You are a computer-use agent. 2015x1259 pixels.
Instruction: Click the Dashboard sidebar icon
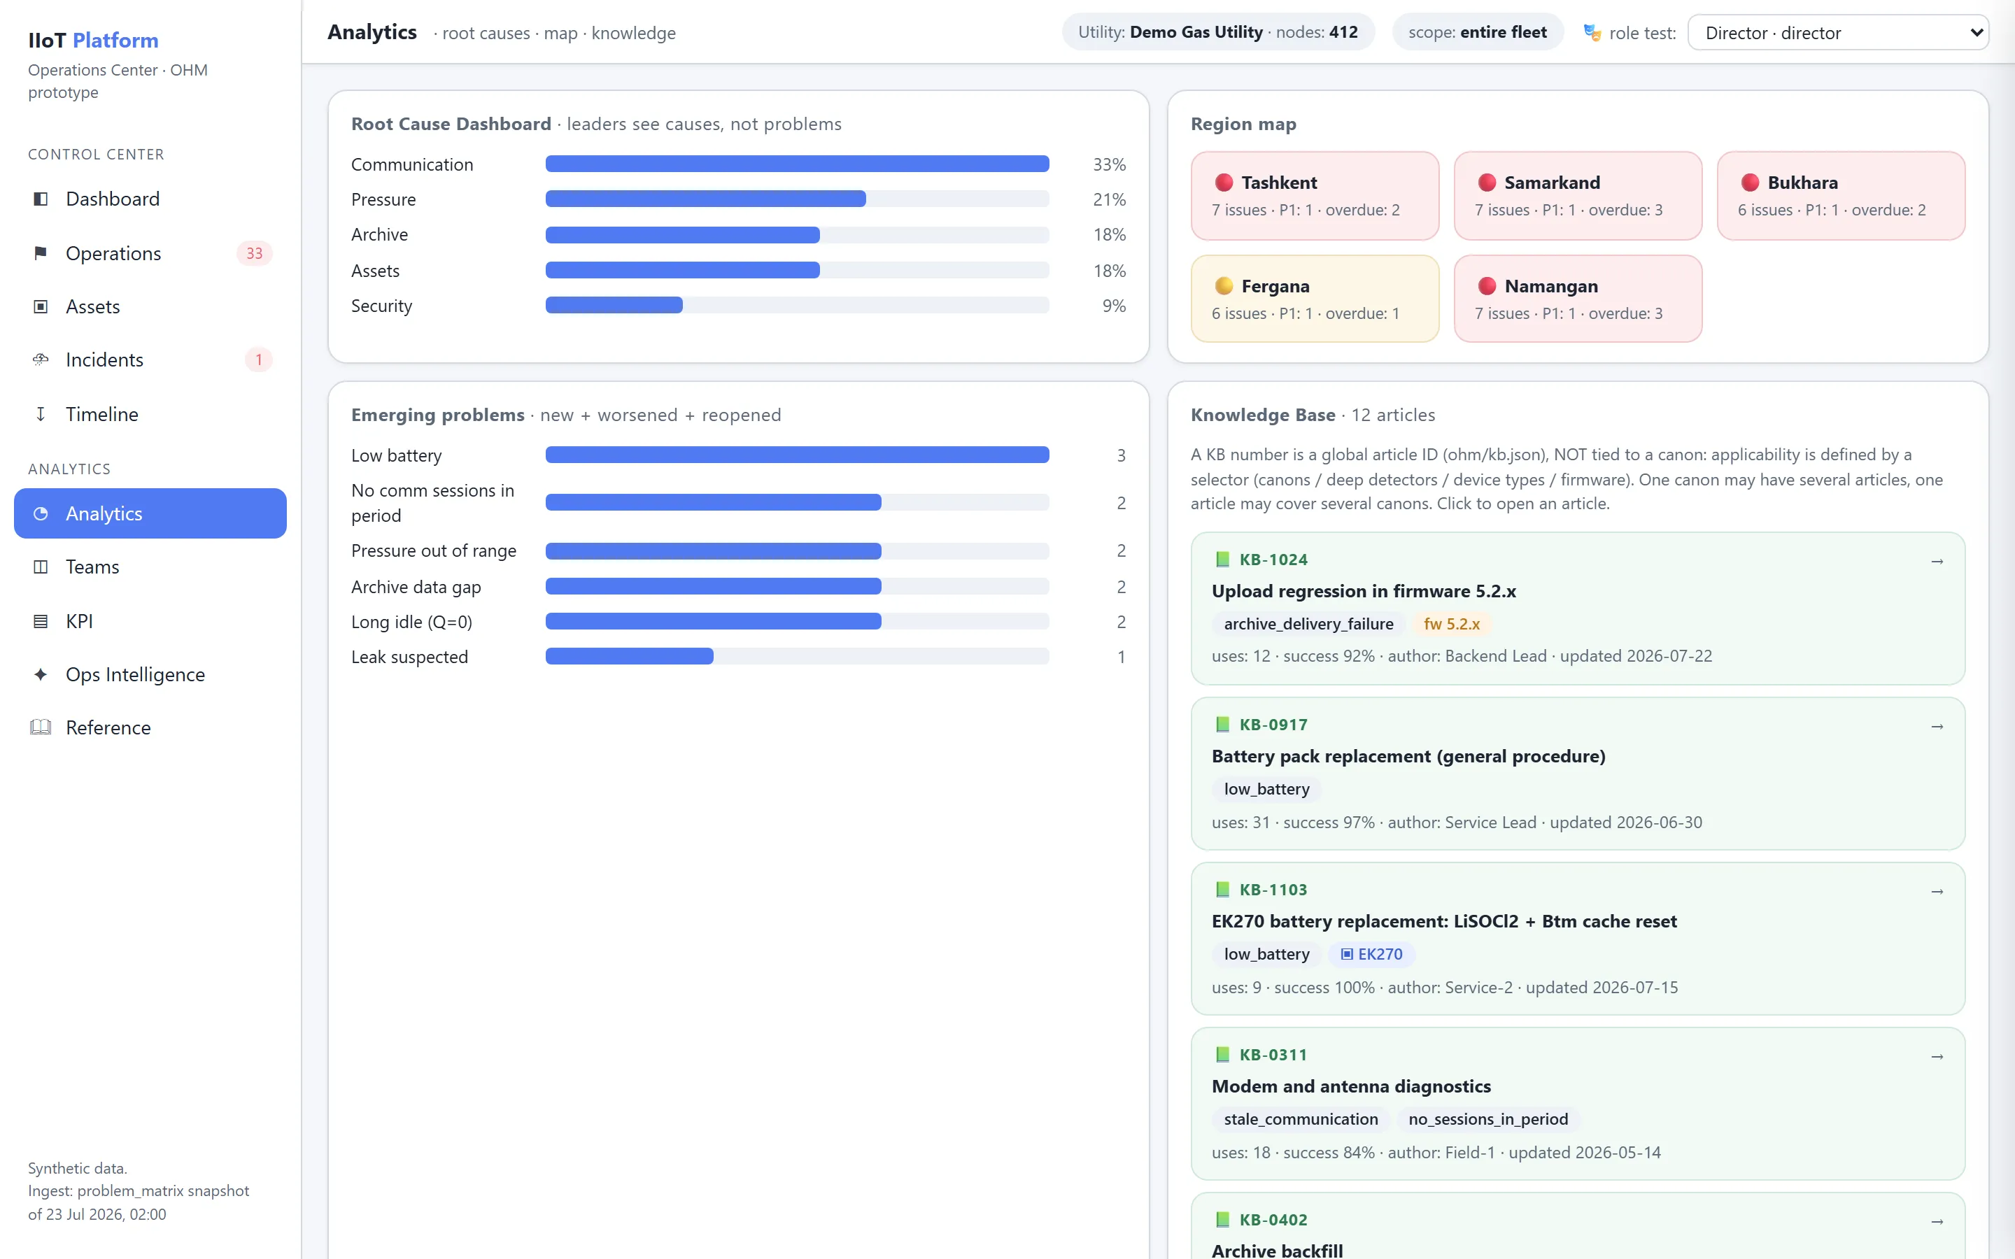coord(40,199)
